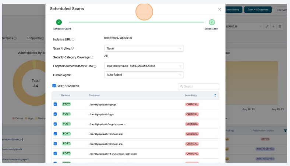Viewport: 290px width, 166px height.
Task: Close the Scheduled Scans dialog
Action: [220, 9]
